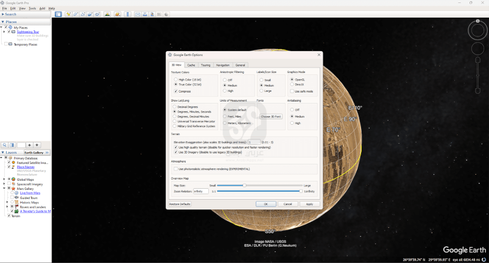
Task: Click the Email envelope toolbar icon
Action: pos(138,15)
